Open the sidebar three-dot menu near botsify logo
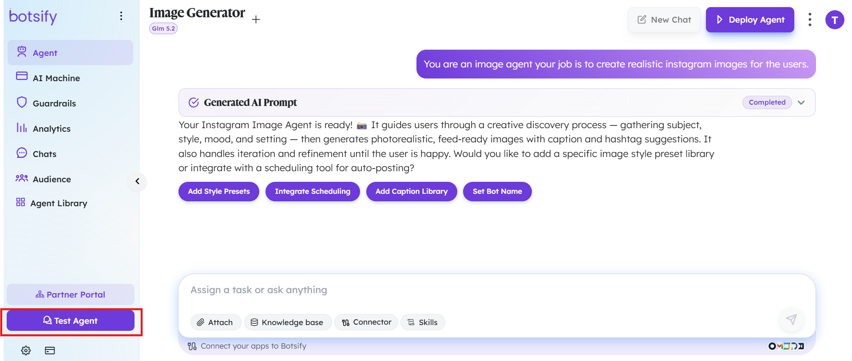852x361 pixels. [121, 16]
